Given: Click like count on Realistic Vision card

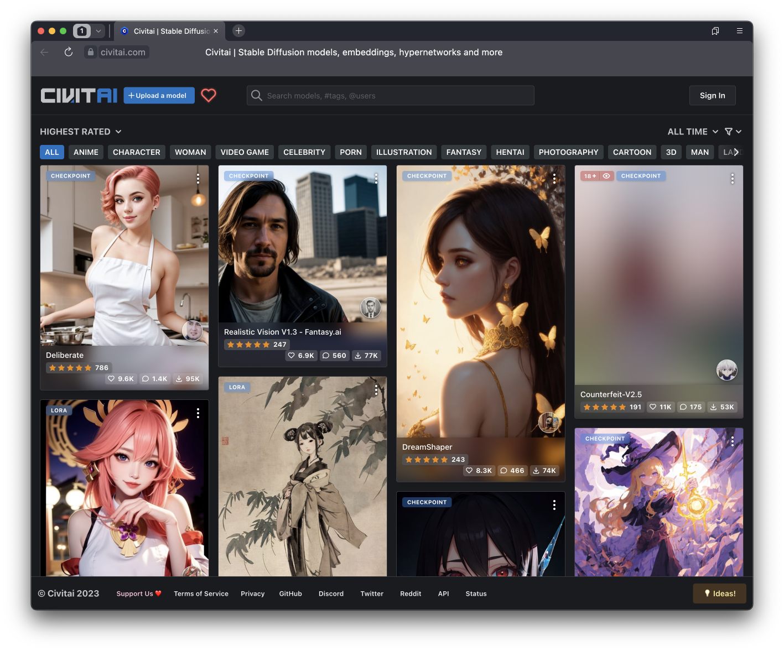Looking at the screenshot, I should pyautogui.click(x=301, y=356).
